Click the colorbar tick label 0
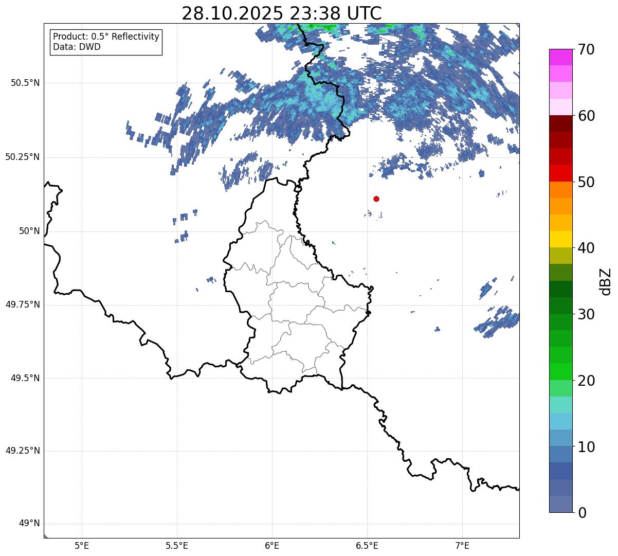 click(581, 513)
